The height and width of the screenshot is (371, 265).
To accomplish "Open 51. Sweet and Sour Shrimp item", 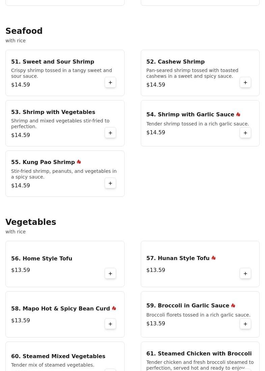I will point(53,62).
